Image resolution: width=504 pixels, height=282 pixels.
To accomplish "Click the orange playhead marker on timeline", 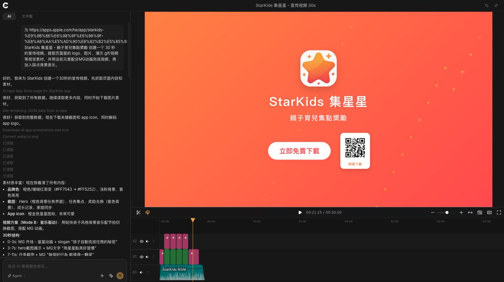I will (x=193, y=220).
